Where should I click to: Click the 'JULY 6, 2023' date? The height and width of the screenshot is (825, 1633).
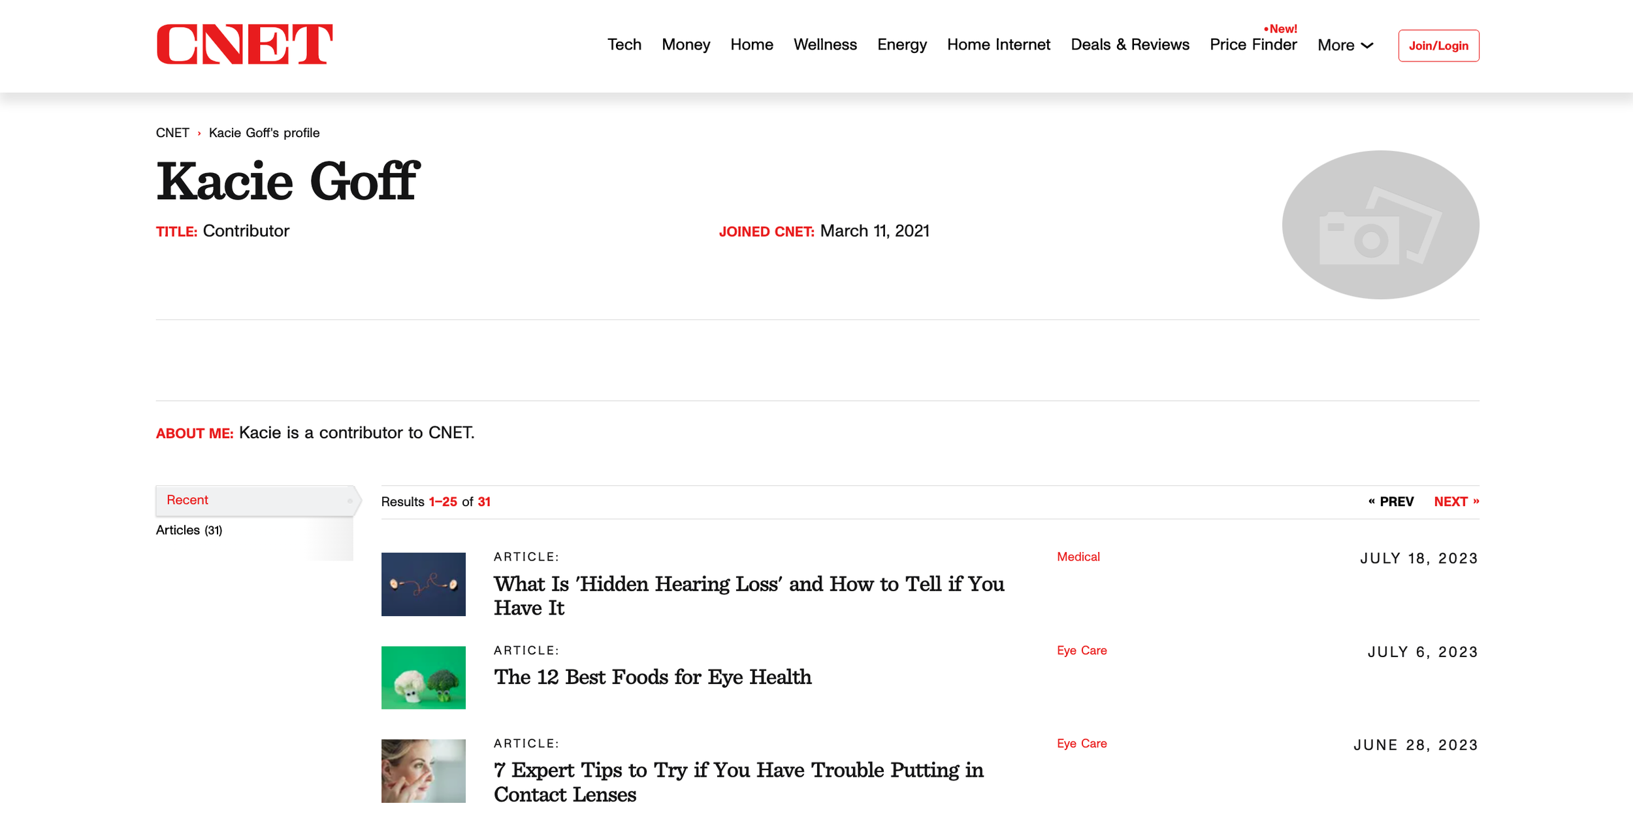1423,652
